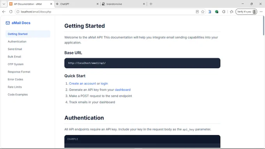Open browser settings ellipsis menu
Screen dimensions: 265x149
(261, 12)
